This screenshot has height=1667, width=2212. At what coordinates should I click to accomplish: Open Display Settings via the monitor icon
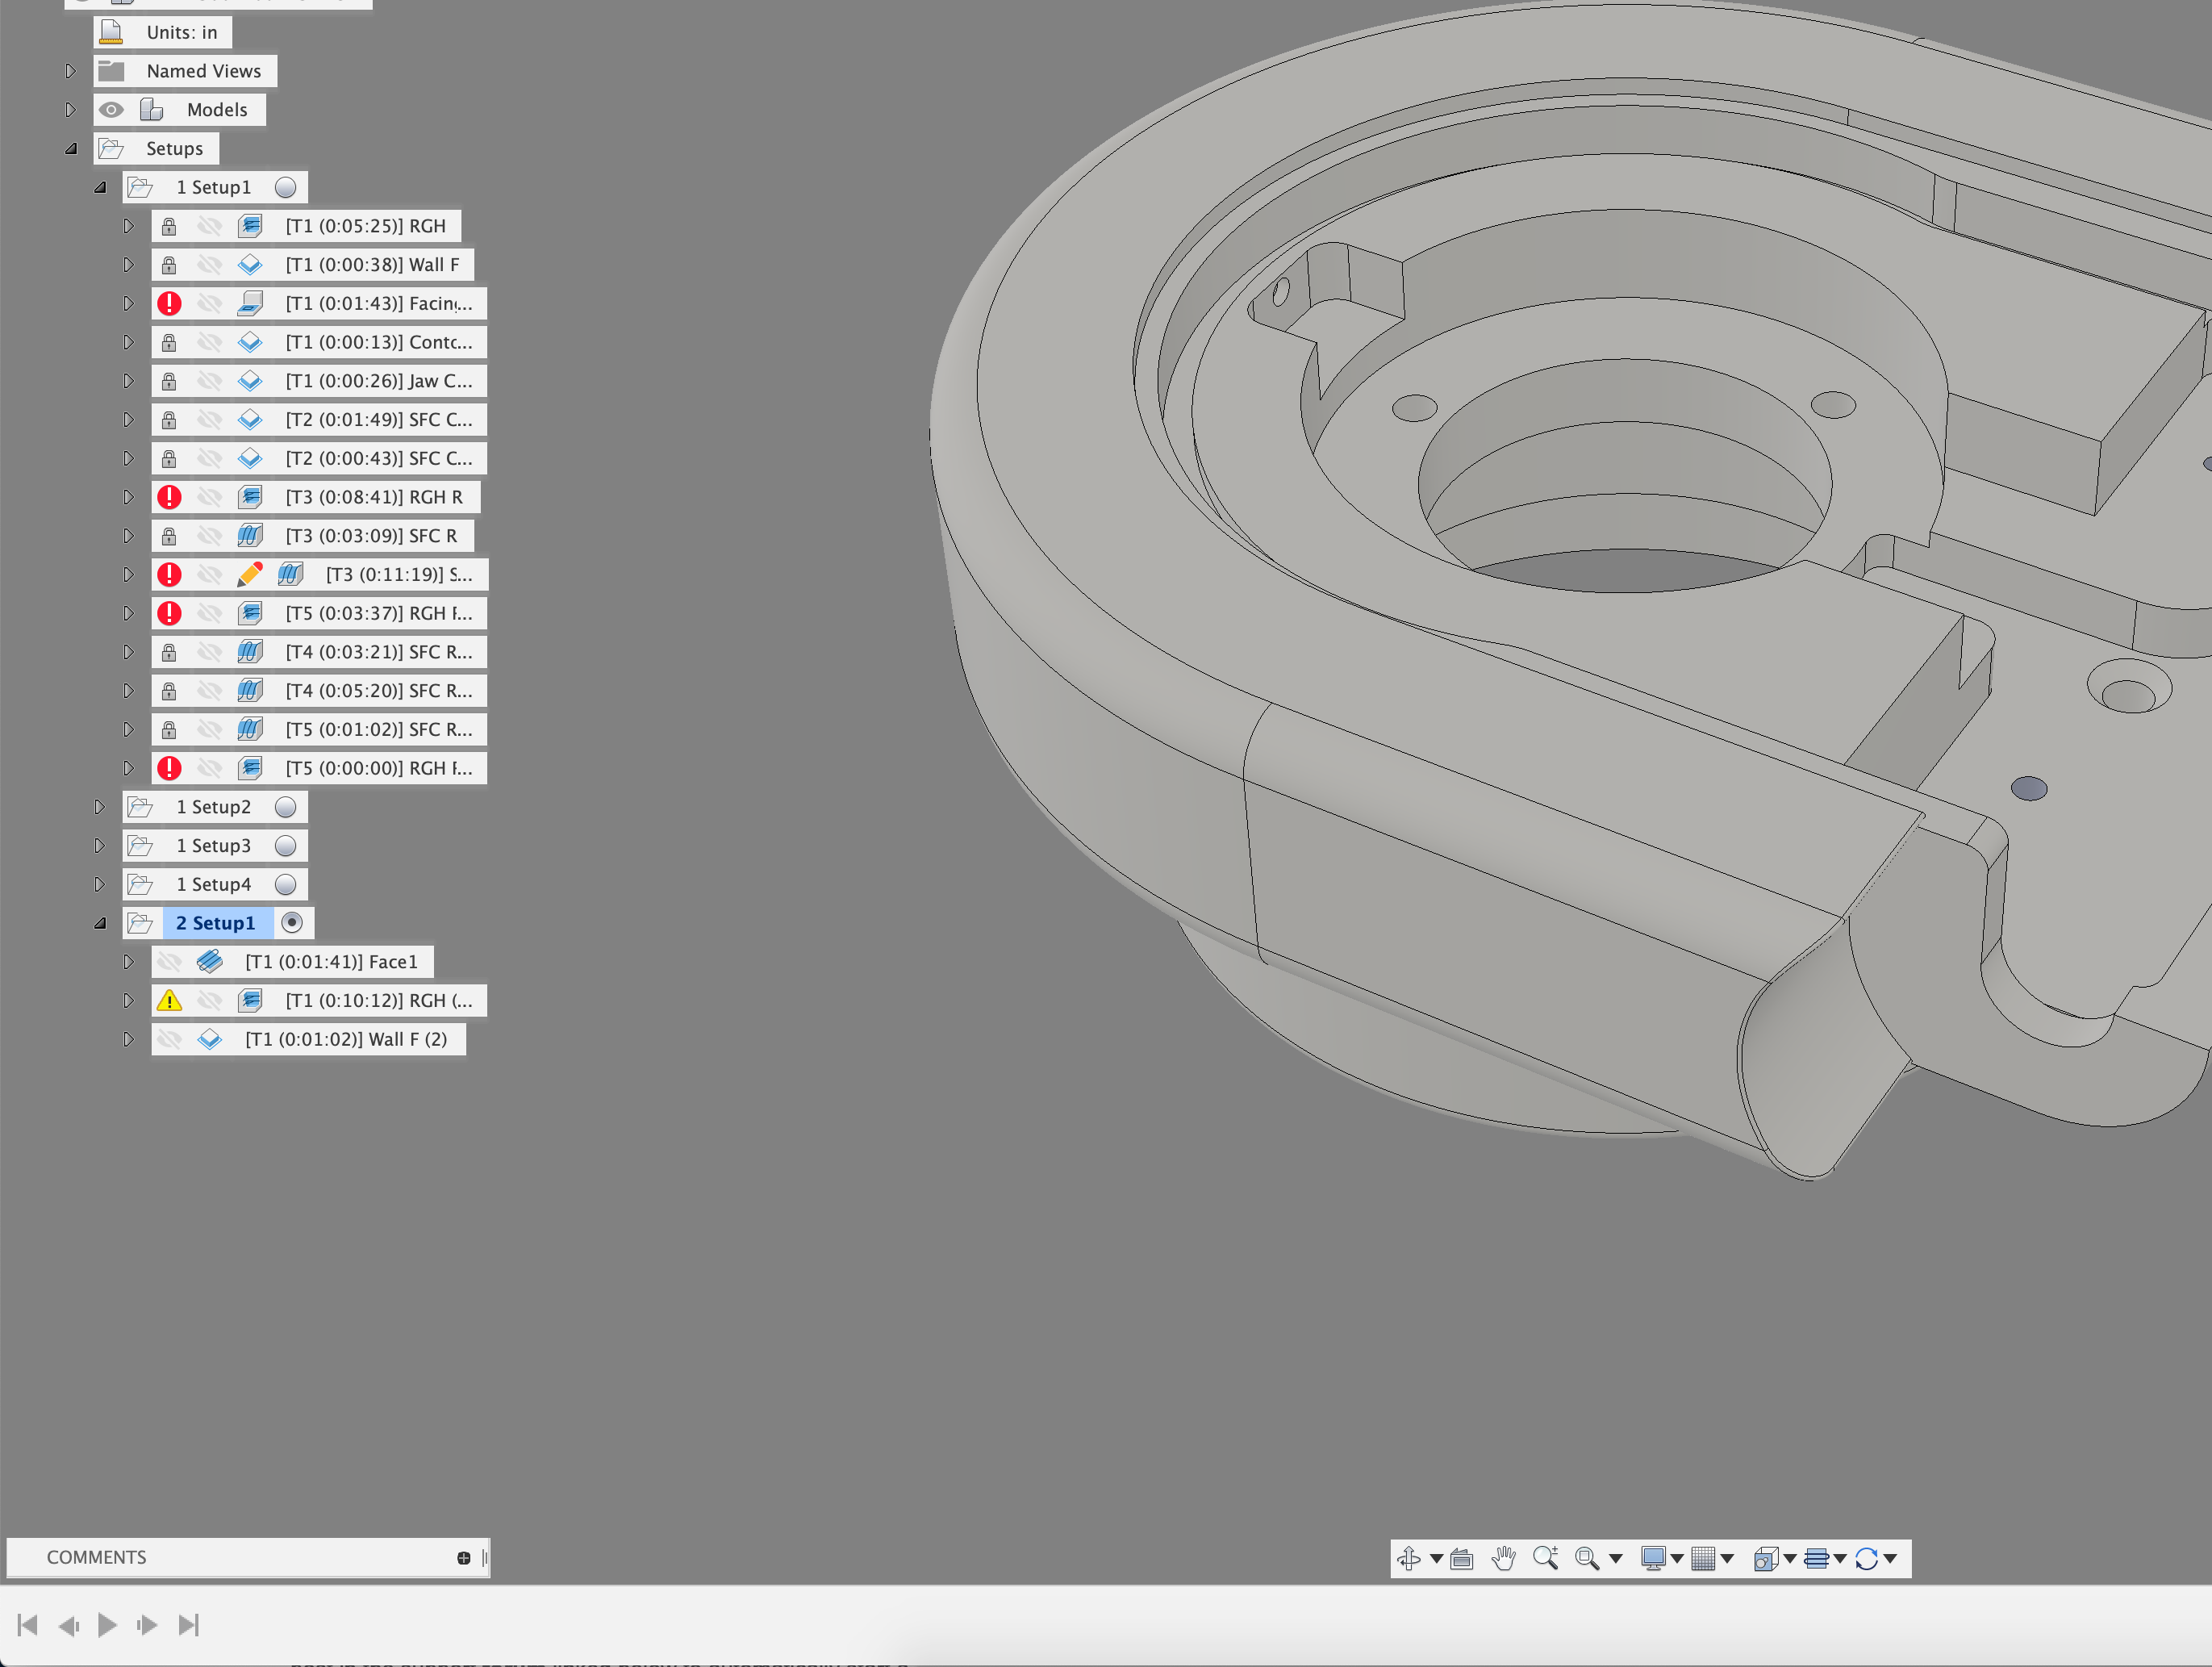pos(1655,1557)
